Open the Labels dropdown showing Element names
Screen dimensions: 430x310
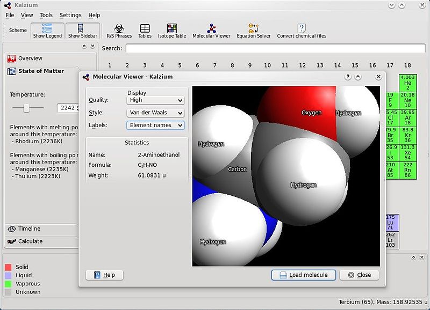(x=155, y=126)
